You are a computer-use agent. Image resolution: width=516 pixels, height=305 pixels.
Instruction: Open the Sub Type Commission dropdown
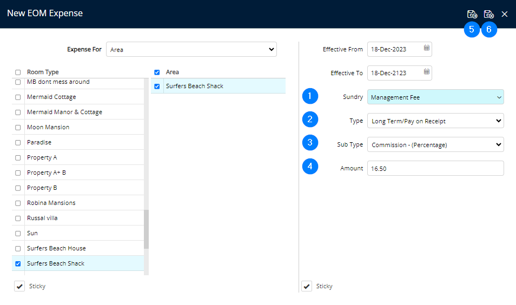click(x=435, y=145)
